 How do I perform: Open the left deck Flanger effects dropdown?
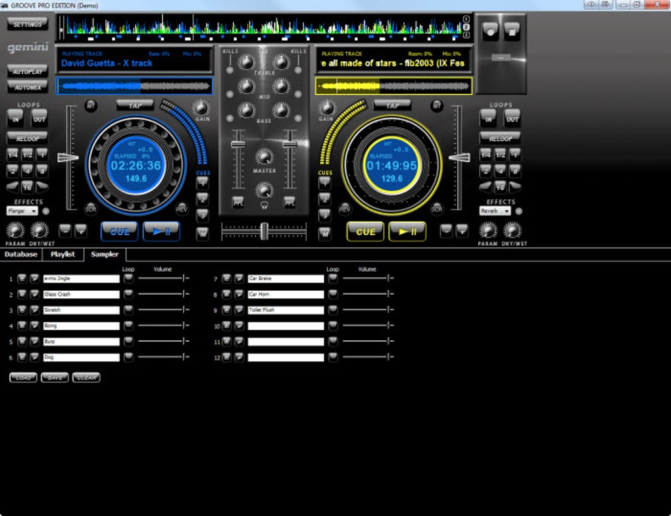22,211
